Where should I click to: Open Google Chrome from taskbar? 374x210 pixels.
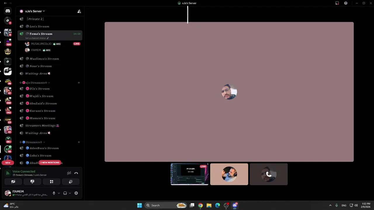coord(200,205)
